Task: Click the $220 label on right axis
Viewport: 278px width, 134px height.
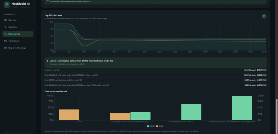Action: pyautogui.click(x=261, y=96)
